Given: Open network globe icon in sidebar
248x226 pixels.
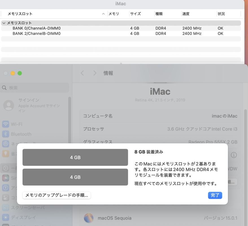Looking at the screenshot, I should click(x=6, y=144).
